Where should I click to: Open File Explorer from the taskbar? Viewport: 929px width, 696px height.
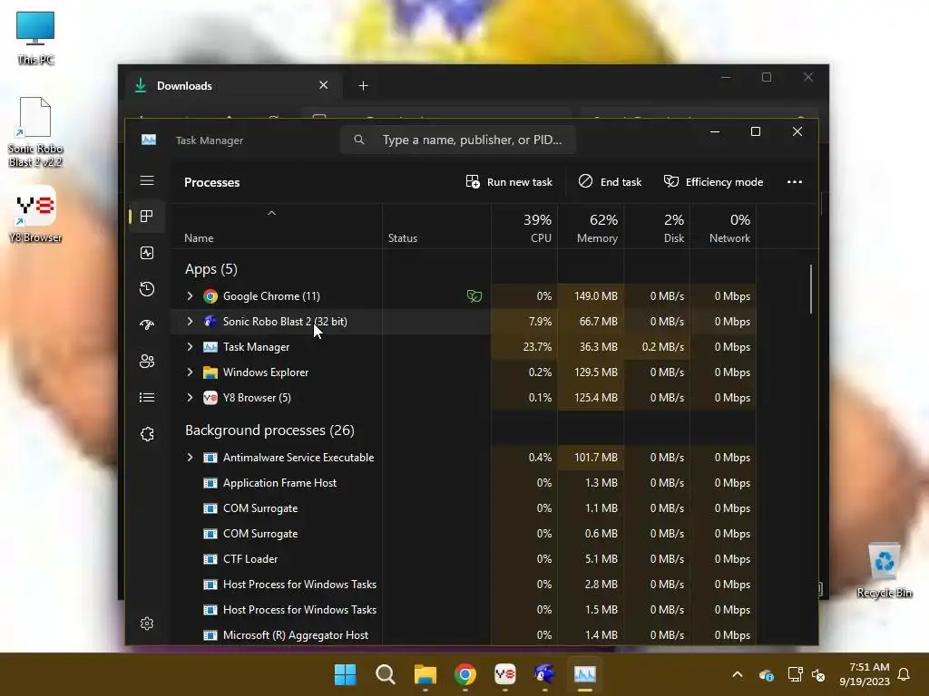pos(425,674)
